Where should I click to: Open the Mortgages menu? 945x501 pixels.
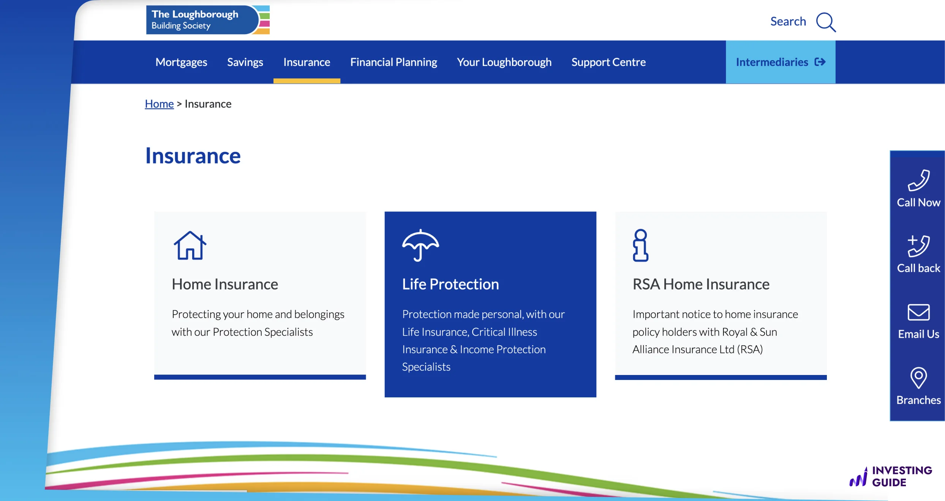pyautogui.click(x=181, y=62)
